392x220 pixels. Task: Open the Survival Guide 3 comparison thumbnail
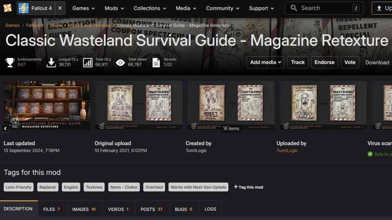click(323, 105)
